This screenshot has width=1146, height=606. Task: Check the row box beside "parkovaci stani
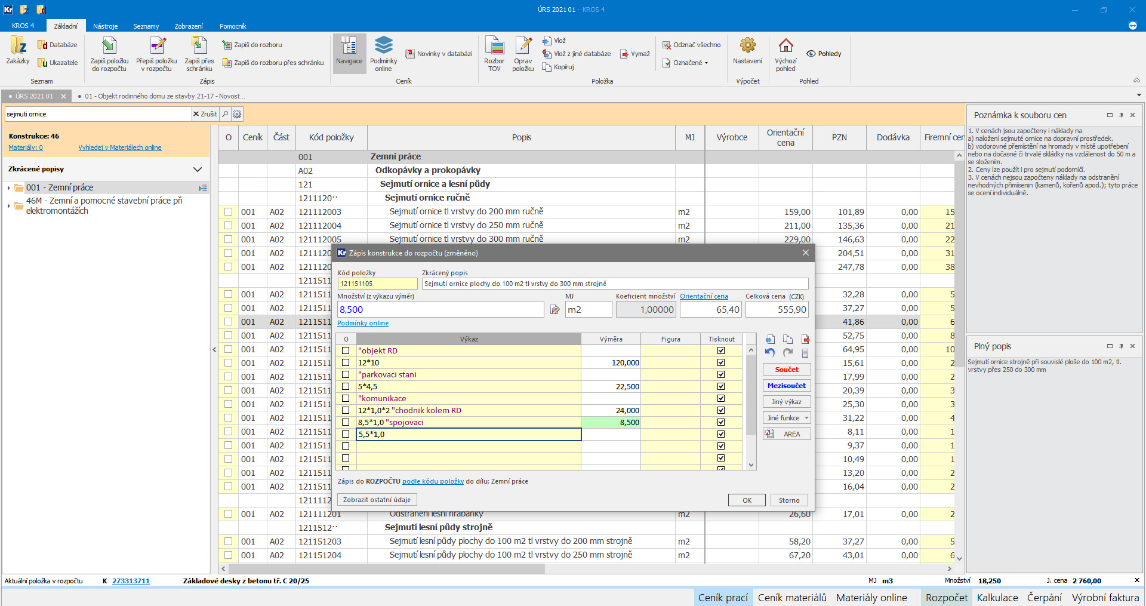(x=346, y=374)
